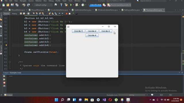This screenshot has width=184, height=103.
Task: Open the File menu
Action: (6, 1)
